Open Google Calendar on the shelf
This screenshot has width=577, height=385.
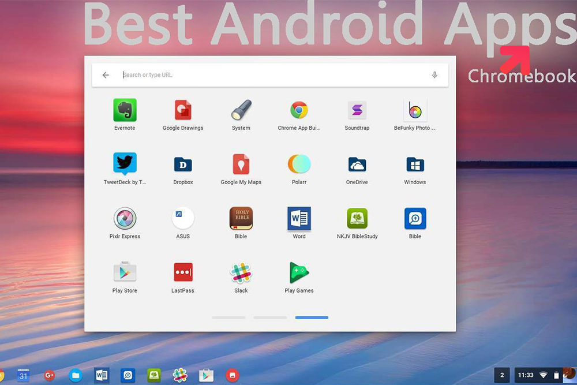23,375
